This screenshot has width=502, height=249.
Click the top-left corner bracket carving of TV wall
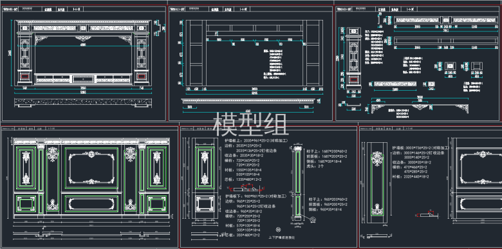coord(41,39)
